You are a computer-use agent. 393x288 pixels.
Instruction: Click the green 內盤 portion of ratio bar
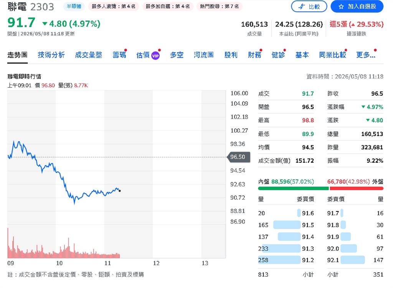[293, 188]
